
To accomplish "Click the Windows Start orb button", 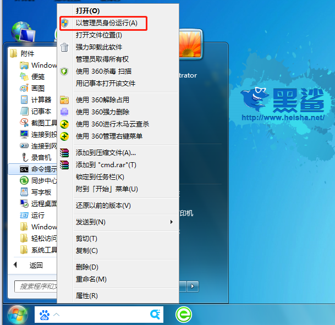I will point(18,315).
